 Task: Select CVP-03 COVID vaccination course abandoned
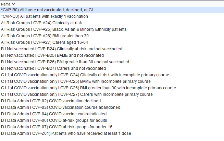60,107
